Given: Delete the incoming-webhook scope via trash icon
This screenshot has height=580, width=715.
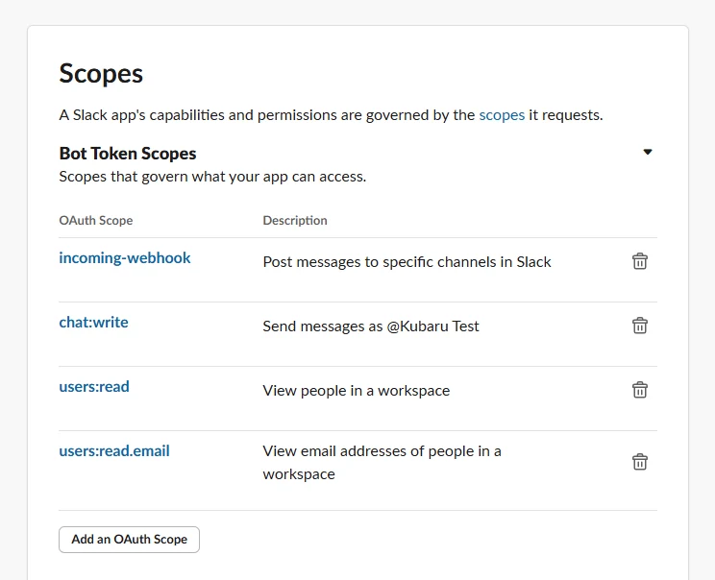Looking at the screenshot, I should (x=640, y=261).
